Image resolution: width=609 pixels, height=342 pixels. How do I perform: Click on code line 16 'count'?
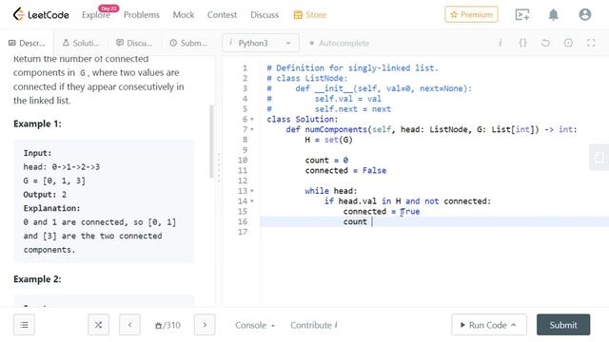355,221
